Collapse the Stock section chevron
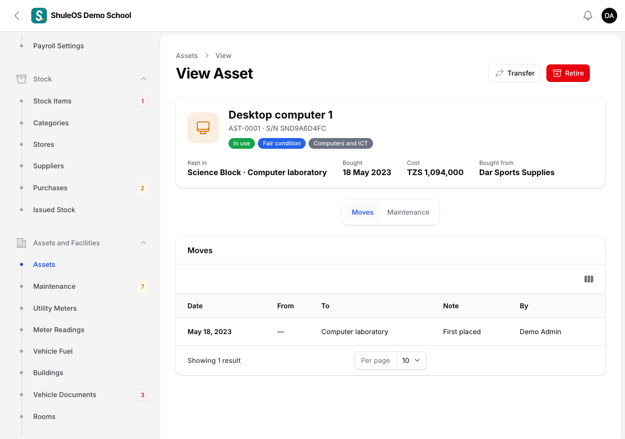625x439 pixels. click(x=144, y=79)
